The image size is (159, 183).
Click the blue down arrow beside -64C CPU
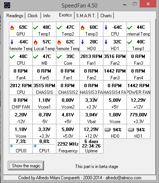point(106,27)
